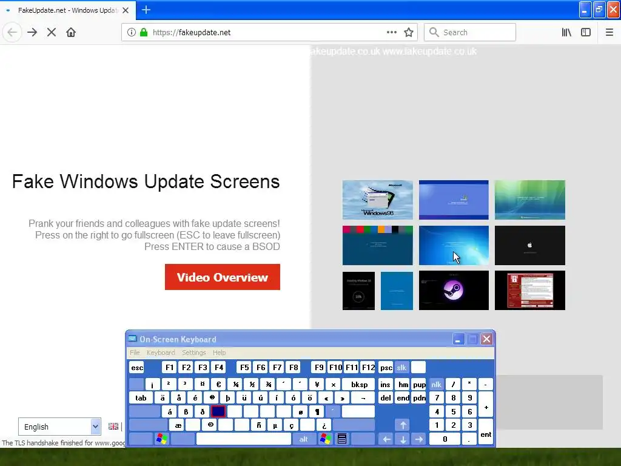Open the Firefox Library icon

point(566,33)
